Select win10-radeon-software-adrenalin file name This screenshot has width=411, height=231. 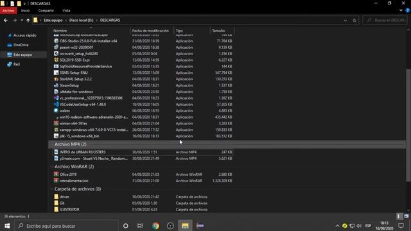[x=94, y=117]
